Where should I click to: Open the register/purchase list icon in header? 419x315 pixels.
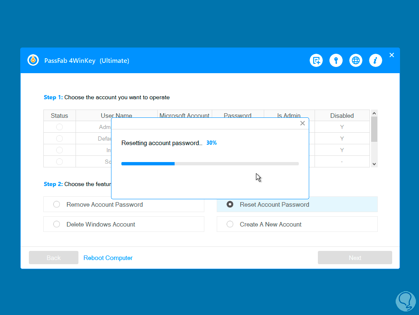point(316,60)
